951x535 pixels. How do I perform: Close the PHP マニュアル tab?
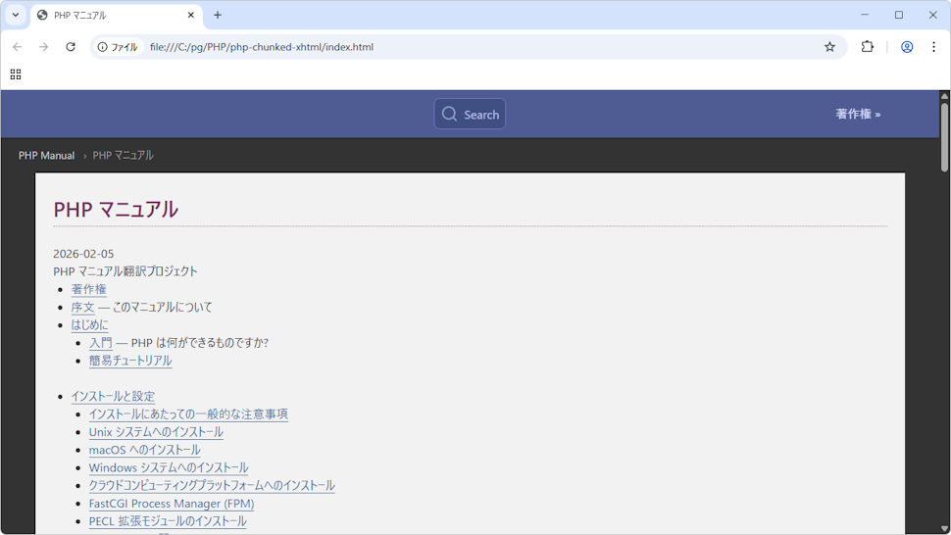tap(191, 15)
